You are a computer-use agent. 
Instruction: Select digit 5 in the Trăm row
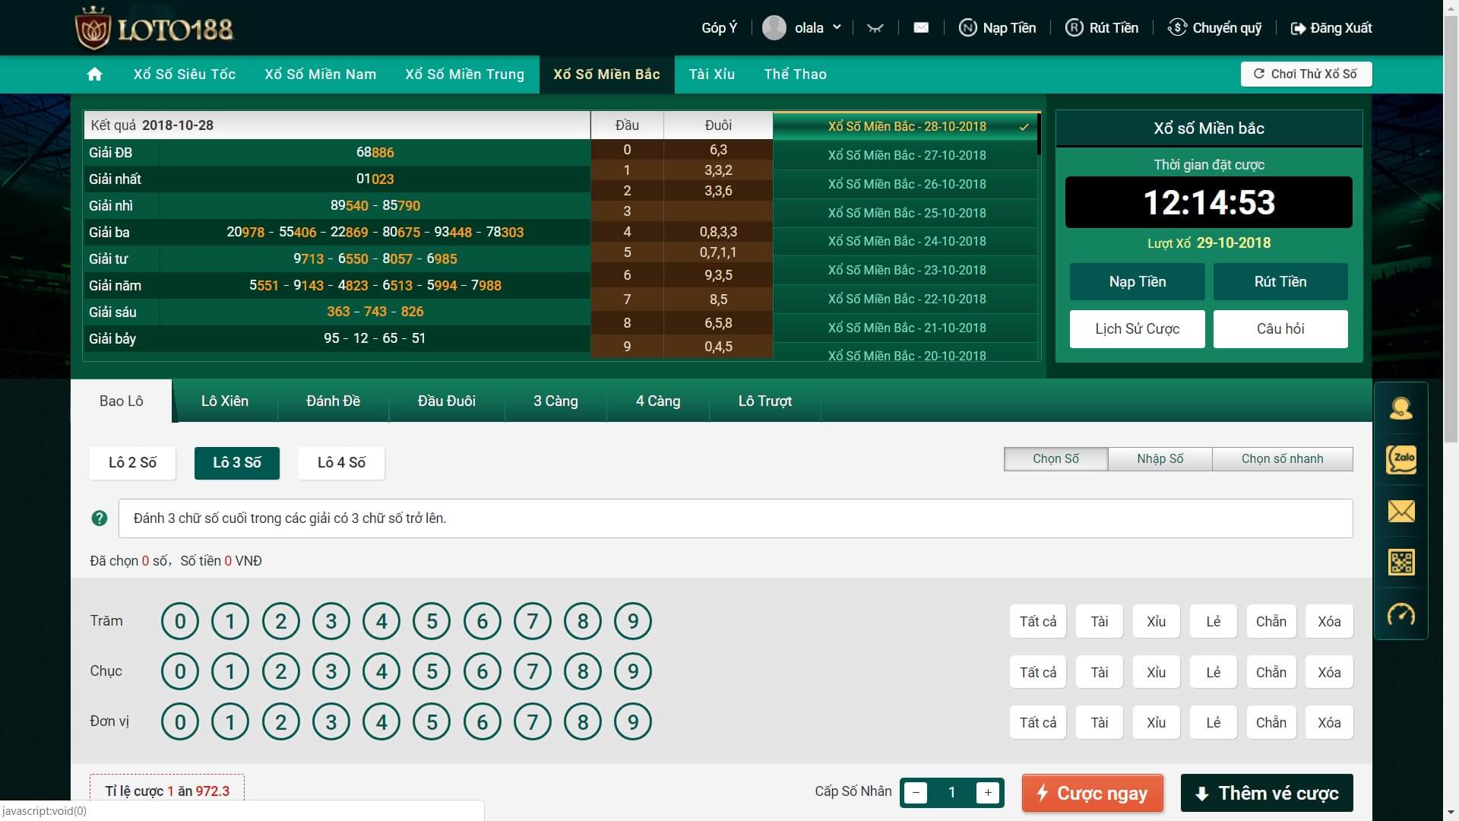[x=432, y=622]
